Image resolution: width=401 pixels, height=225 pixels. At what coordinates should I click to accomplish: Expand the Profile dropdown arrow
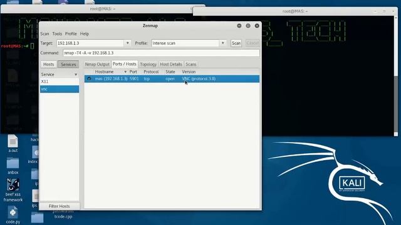223,43
